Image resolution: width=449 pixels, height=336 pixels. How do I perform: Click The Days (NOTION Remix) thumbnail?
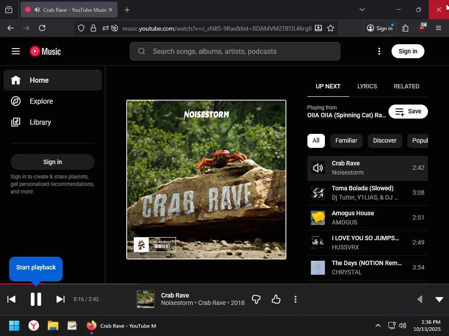[x=318, y=268]
